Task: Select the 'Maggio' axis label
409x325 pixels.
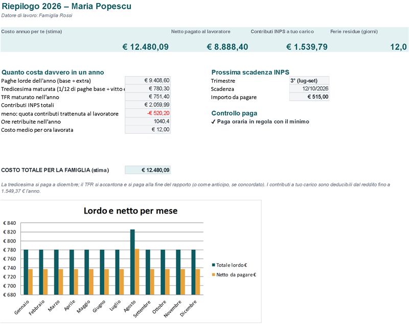Action: pos(84,306)
